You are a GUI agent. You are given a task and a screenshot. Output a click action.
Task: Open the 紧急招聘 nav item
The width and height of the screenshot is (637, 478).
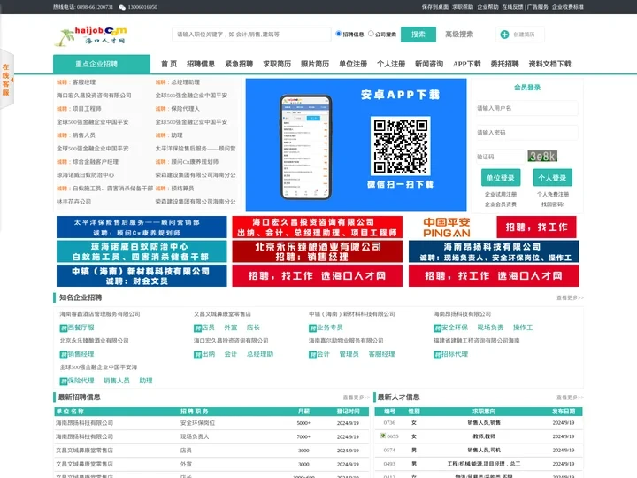click(239, 64)
